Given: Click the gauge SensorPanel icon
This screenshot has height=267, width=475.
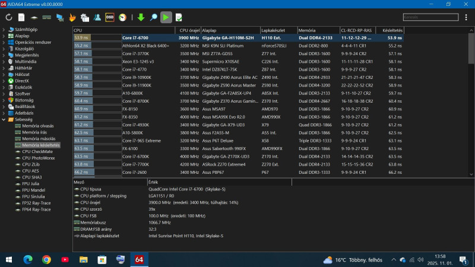Looking at the screenshot, I should click(122, 17).
